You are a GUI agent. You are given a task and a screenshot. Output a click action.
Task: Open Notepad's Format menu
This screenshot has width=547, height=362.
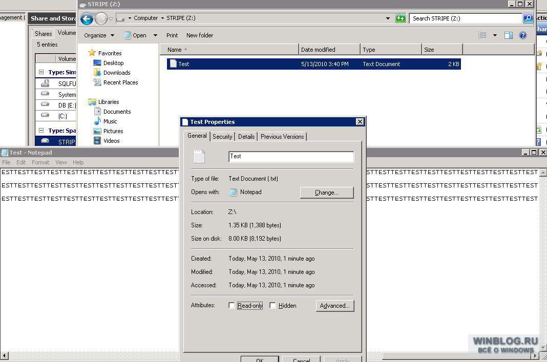40,162
